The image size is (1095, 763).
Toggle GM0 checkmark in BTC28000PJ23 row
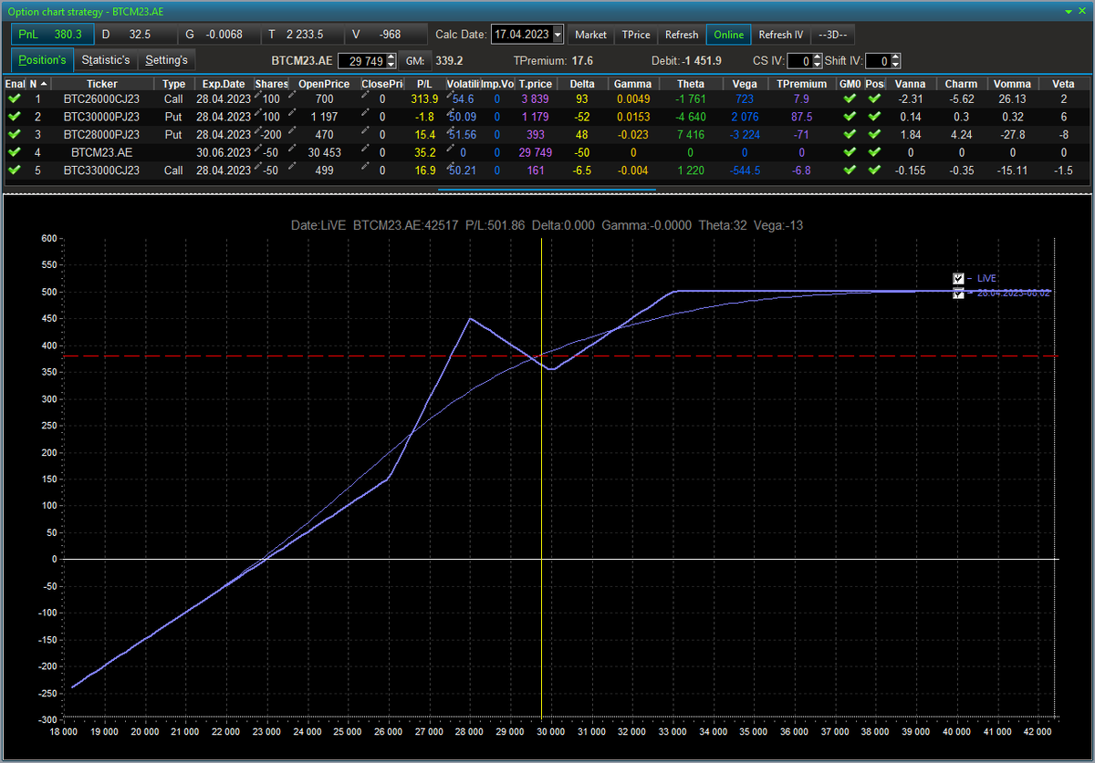coord(850,134)
